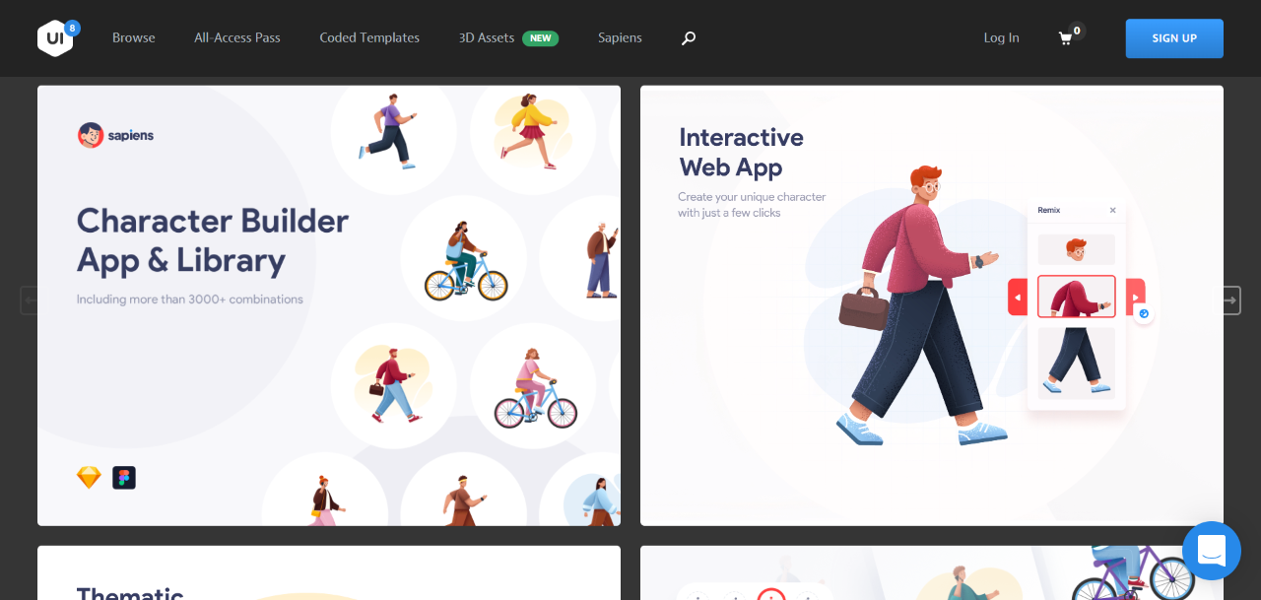Screen dimensions: 1261x600
Task: Click the purple bicycle preview card
Action: pos(932,572)
